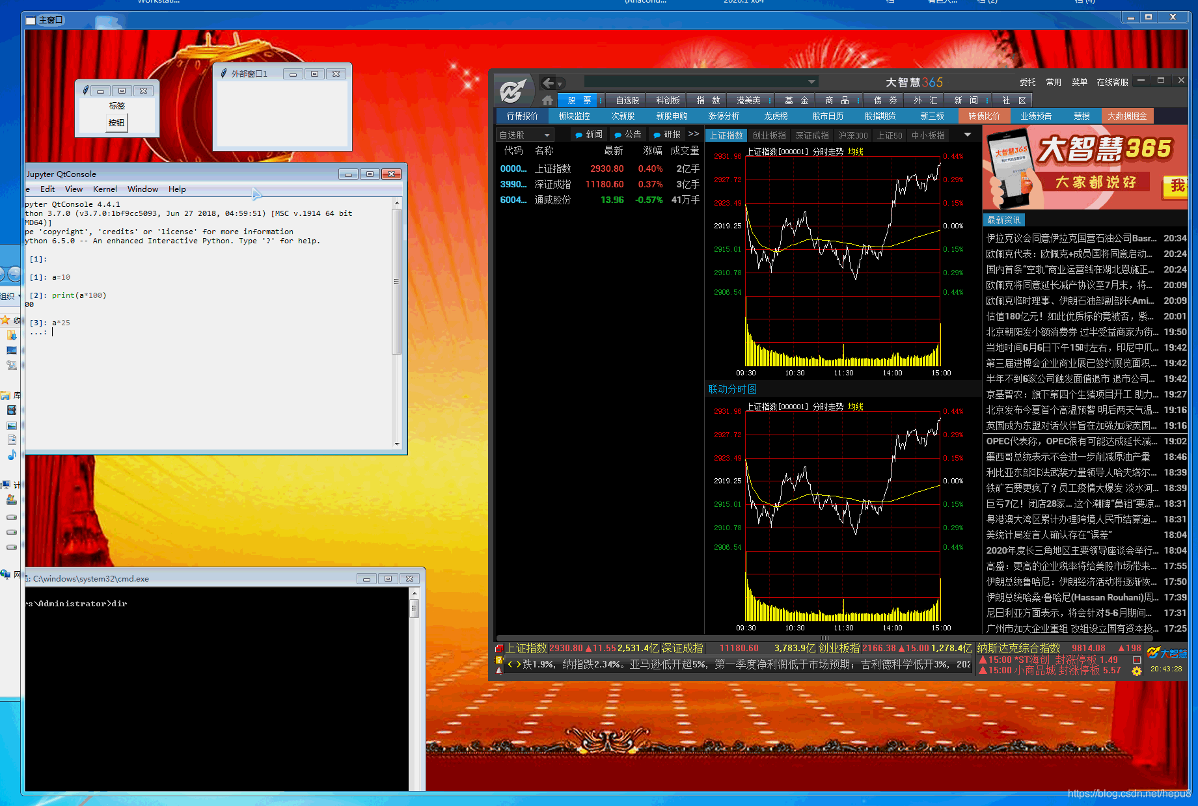Click small square icon above the gear
Image resolution: width=1198 pixels, height=806 pixels.
pyautogui.click(x=1137, y=660)
